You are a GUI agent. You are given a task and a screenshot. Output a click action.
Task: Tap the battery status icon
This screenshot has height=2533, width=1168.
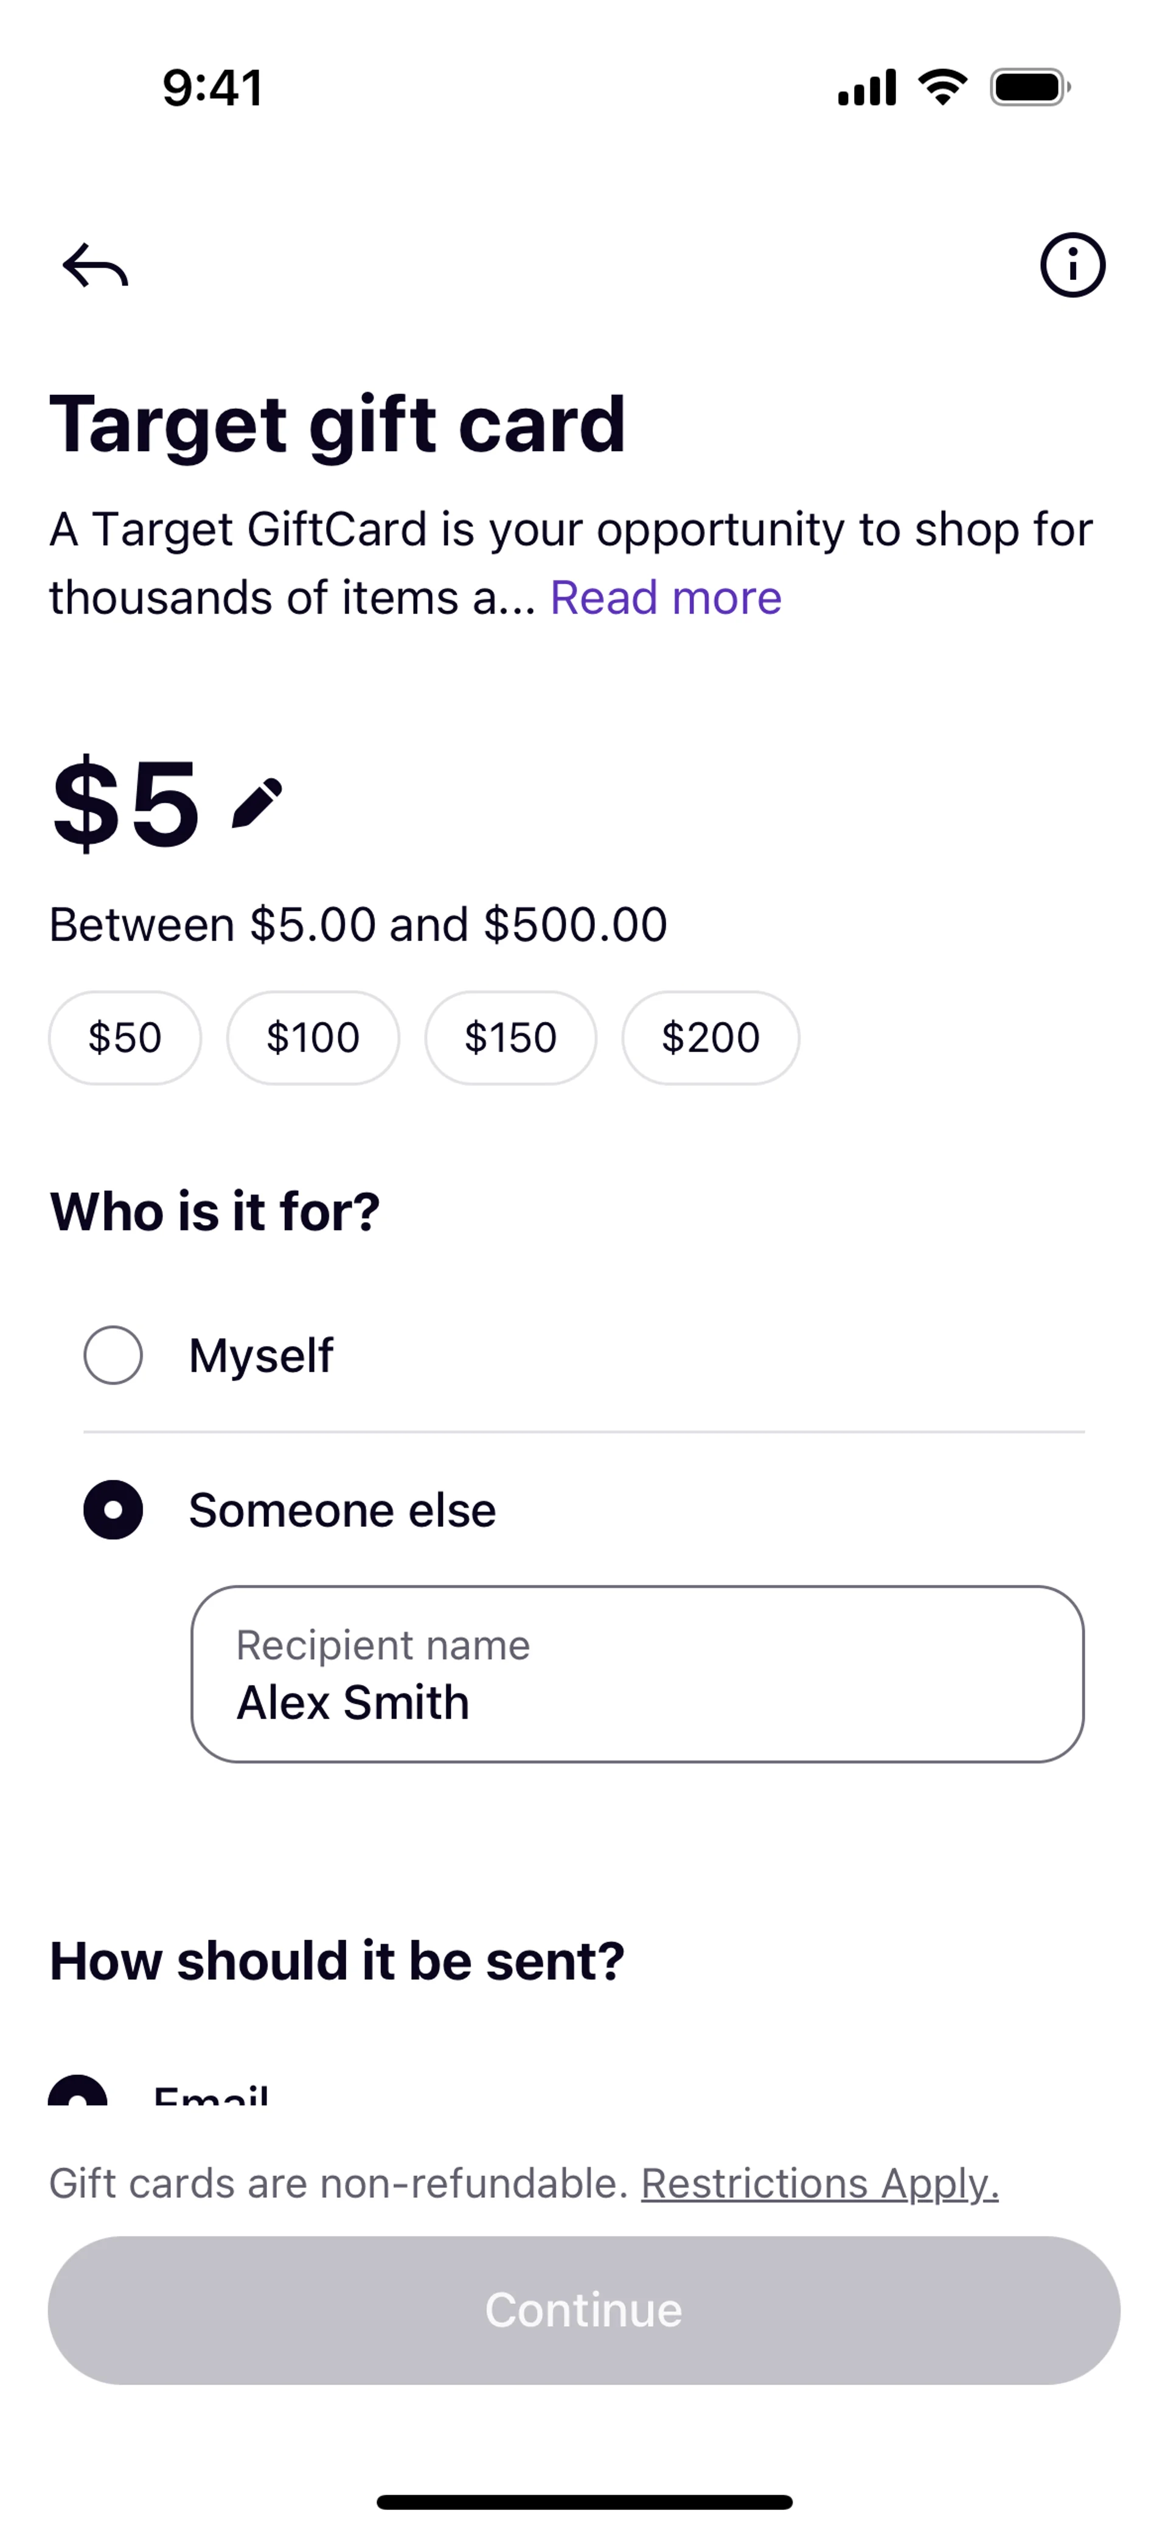point(1029,88)
